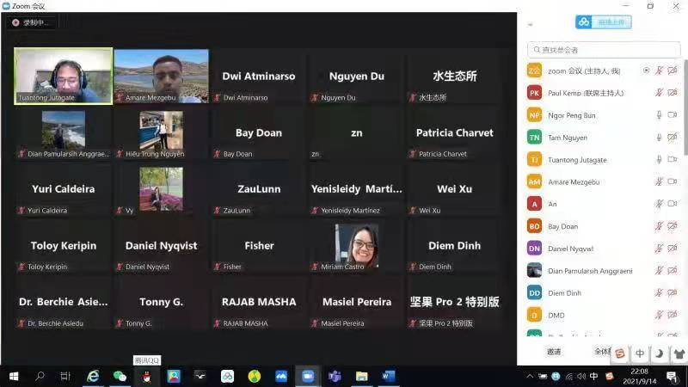Click the recording status indicator at top left
The width and height of the screenshot is (688, 387).
point(31,22)
